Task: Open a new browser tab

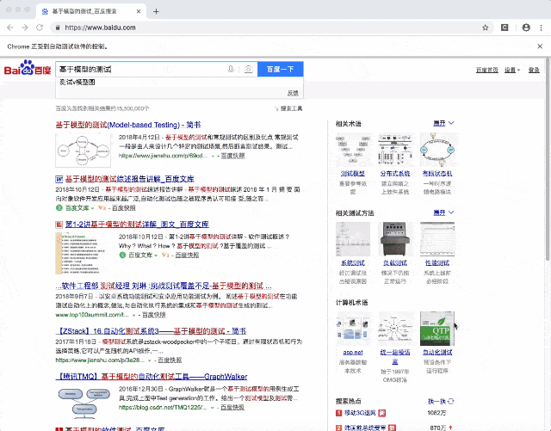Action: (156, 11)
